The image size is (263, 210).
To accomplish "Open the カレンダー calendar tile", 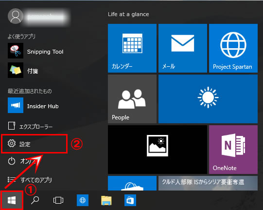I will pyautogui.click(x=132, y=48).
